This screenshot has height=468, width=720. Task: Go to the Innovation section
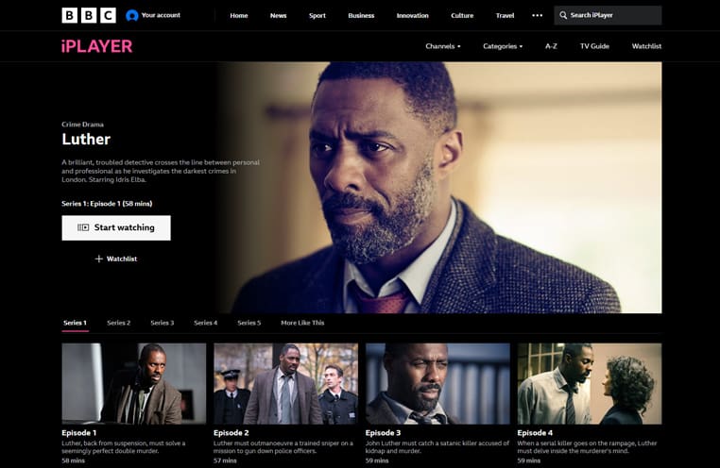pyautogui.click(x=412, y=15)
